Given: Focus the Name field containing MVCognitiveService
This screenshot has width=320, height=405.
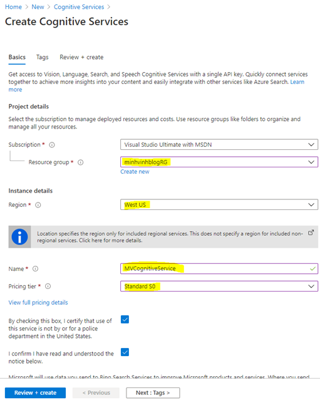Looking at the screenshot, I should pos(219,268).
